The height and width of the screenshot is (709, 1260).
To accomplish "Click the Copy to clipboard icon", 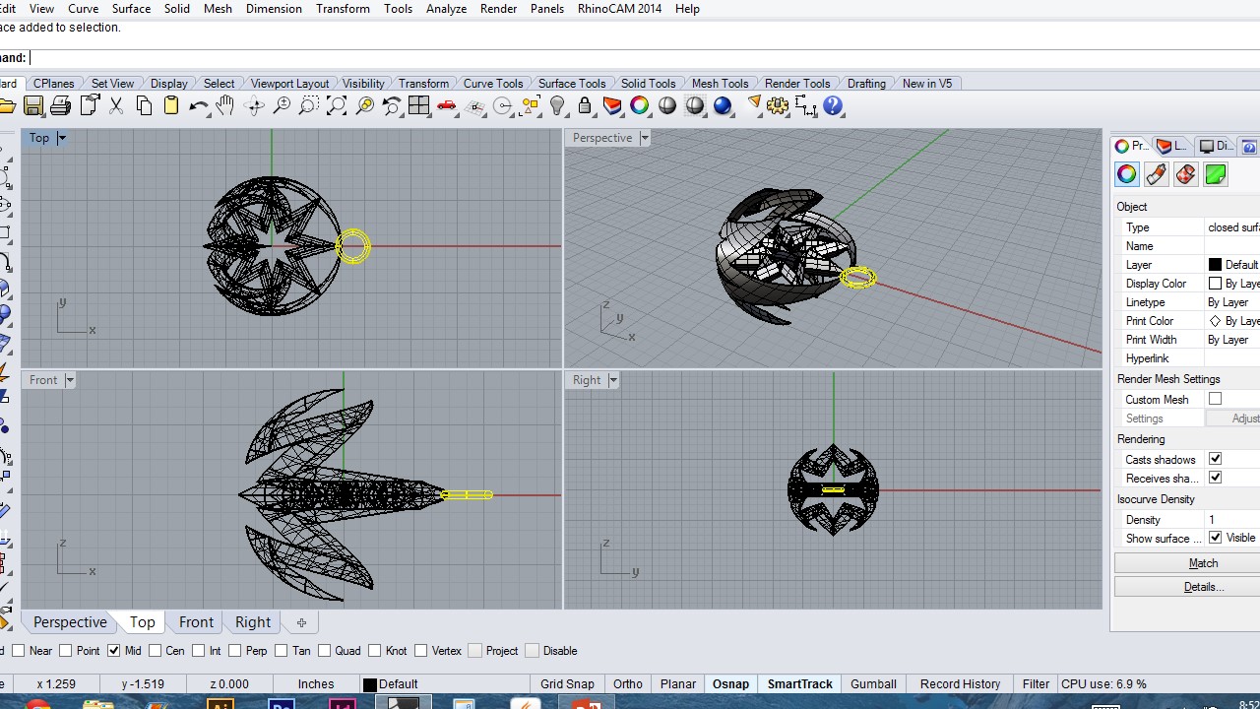I will tap(144, 106).
